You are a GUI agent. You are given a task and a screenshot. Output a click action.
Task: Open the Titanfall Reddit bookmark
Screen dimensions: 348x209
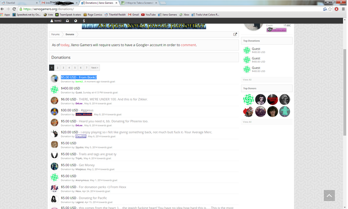[115, 15]
